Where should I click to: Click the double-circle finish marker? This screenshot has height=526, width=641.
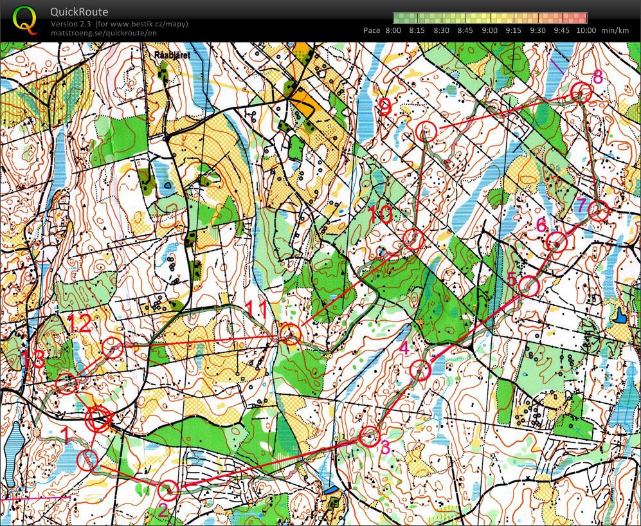tap(98, 420)
